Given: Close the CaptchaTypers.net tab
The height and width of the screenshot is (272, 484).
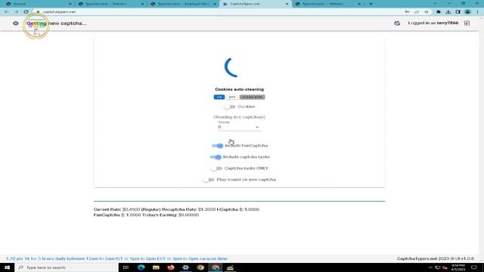Looking at the screenshot, I should click(x=287, y=4).
